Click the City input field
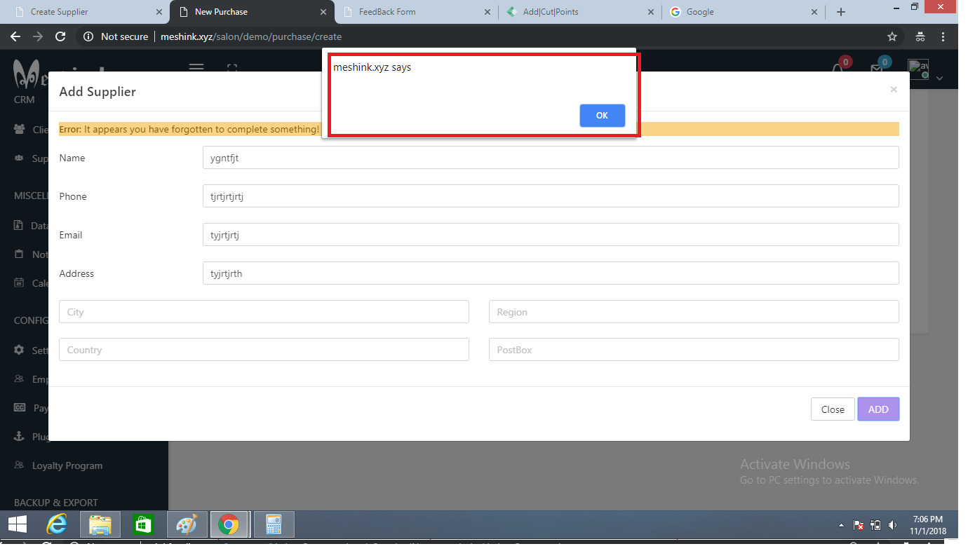The height and width of the screenshot is (558, 968). [x=264, y=312]
